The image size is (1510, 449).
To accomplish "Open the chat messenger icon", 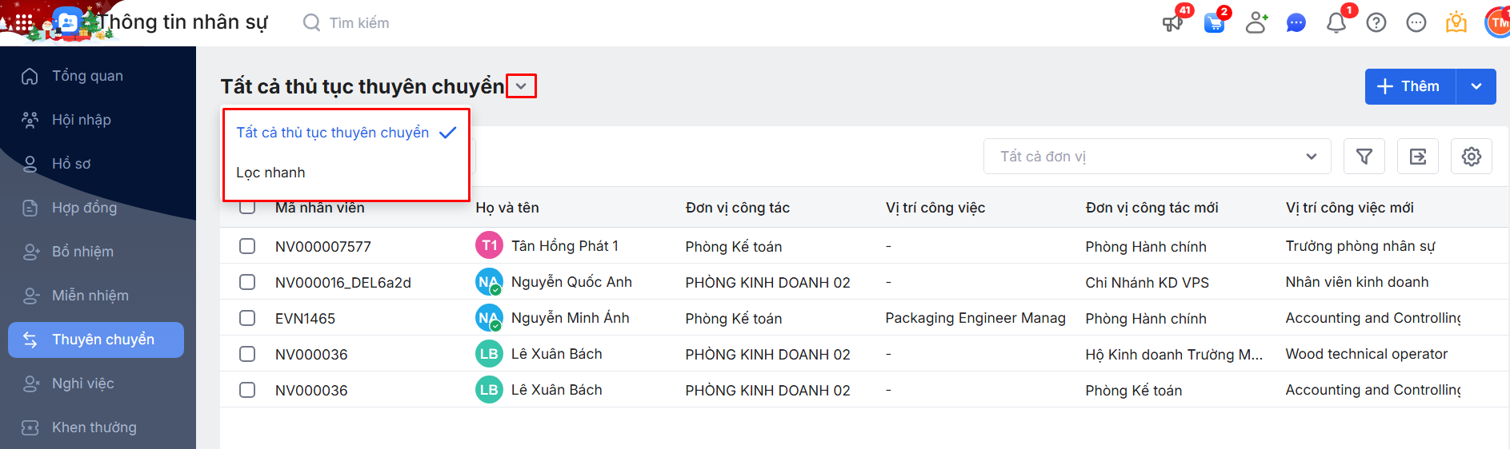I will coord(1296,22).
